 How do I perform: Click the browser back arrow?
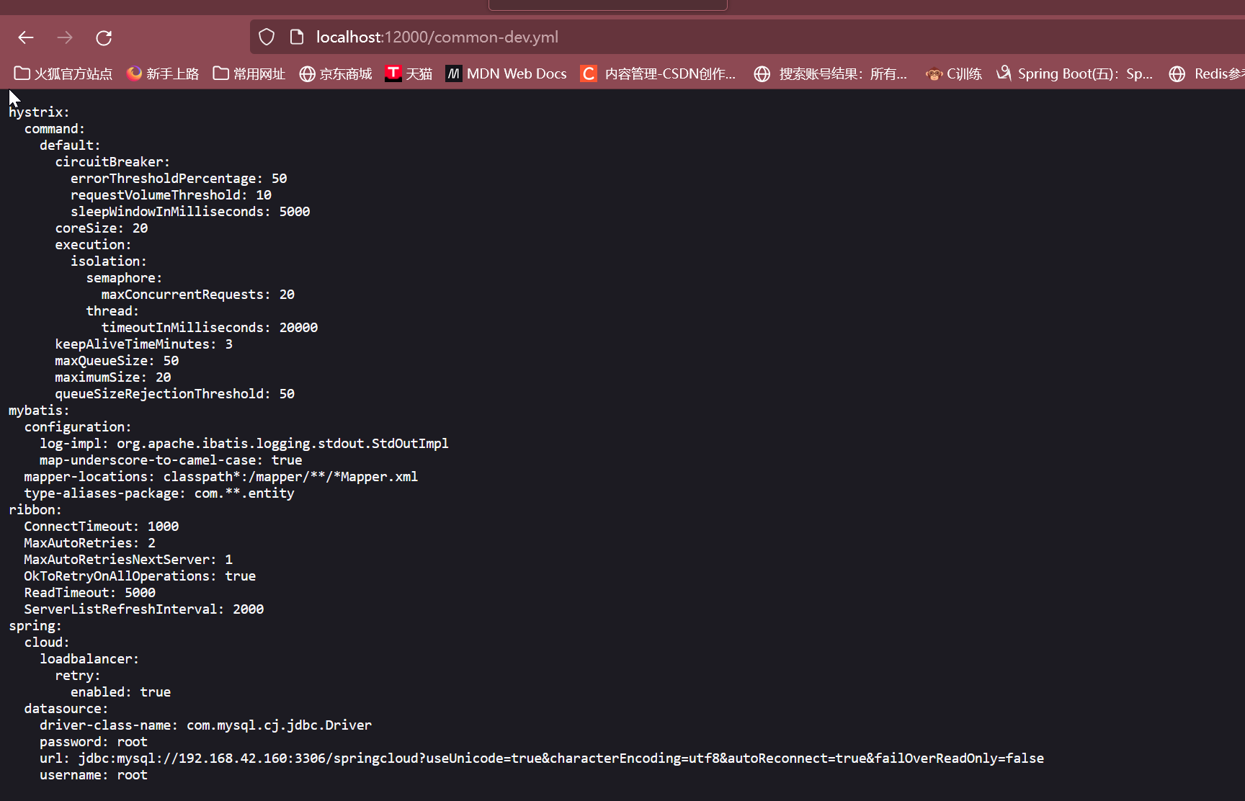26,37
